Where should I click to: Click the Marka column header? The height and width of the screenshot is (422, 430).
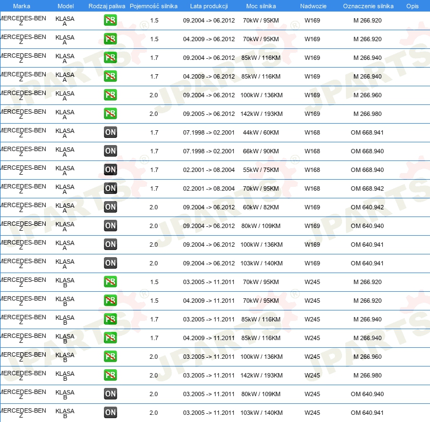click(21, 6)
